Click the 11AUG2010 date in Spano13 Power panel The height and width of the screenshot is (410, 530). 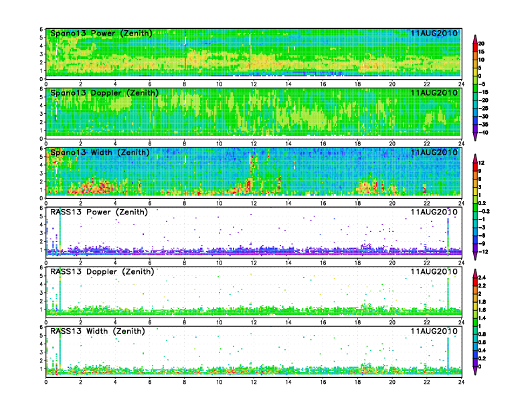pyautogui.click(x=434, y=33)
